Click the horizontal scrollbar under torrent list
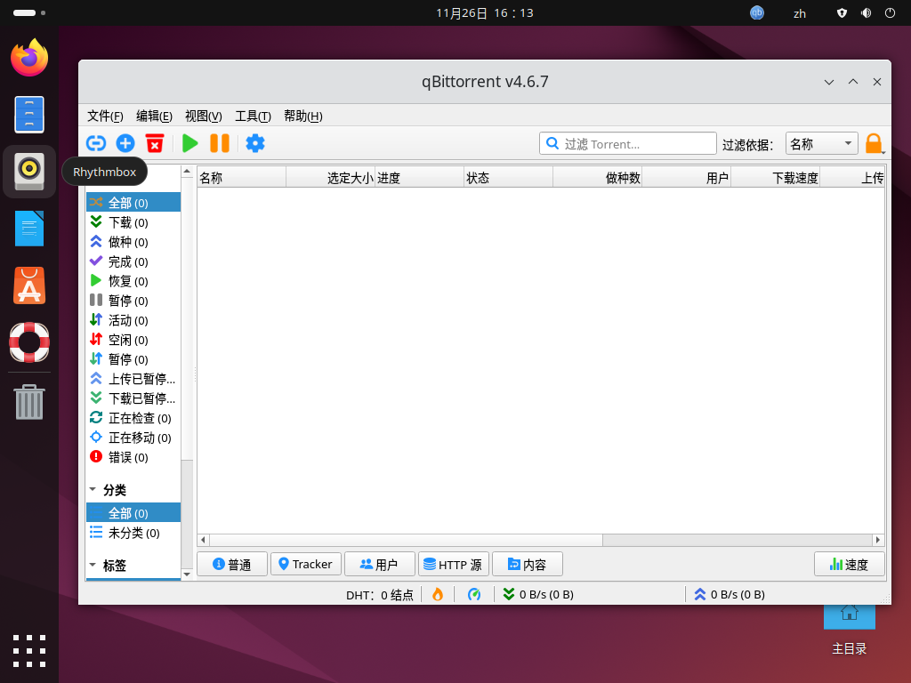 [x=400, y=540]
